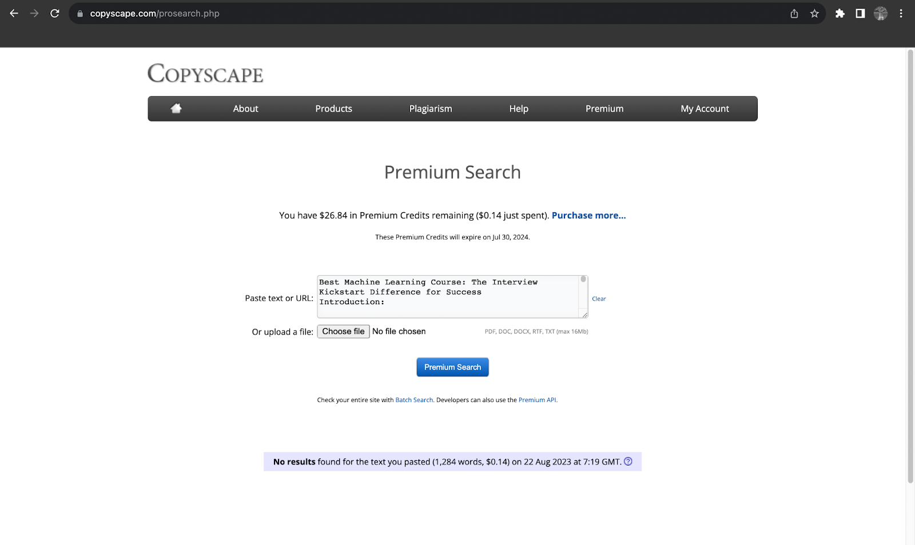Open the browser profile avatar
Viewport: 915px width, 545px height.
[881, 13]
